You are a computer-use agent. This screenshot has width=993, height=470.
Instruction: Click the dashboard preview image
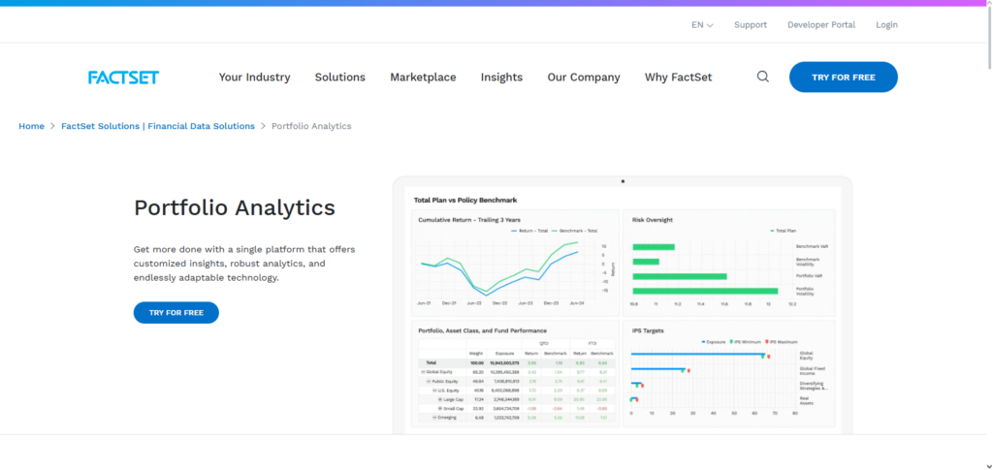tap(623, 305)
